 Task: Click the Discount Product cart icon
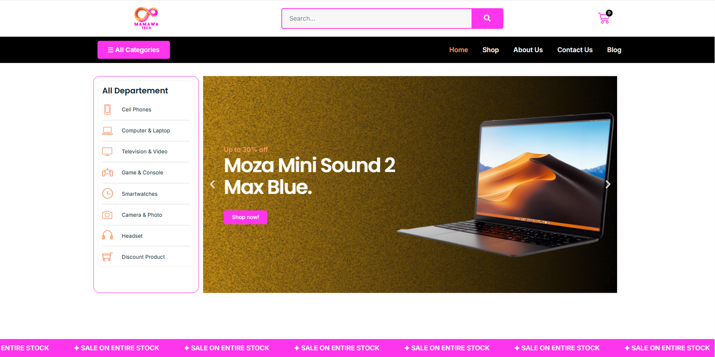(x=107, y=257)
